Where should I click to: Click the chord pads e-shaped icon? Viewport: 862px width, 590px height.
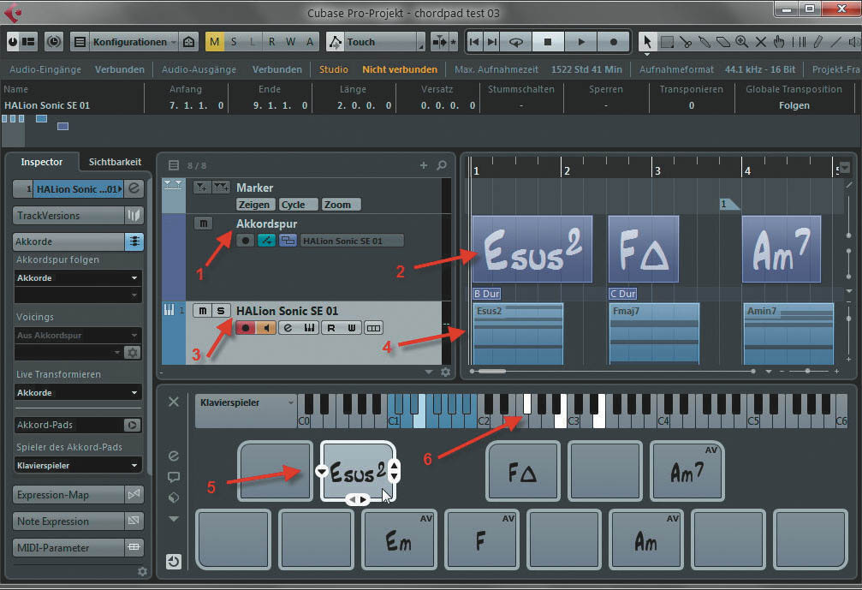tap(173, 456)
